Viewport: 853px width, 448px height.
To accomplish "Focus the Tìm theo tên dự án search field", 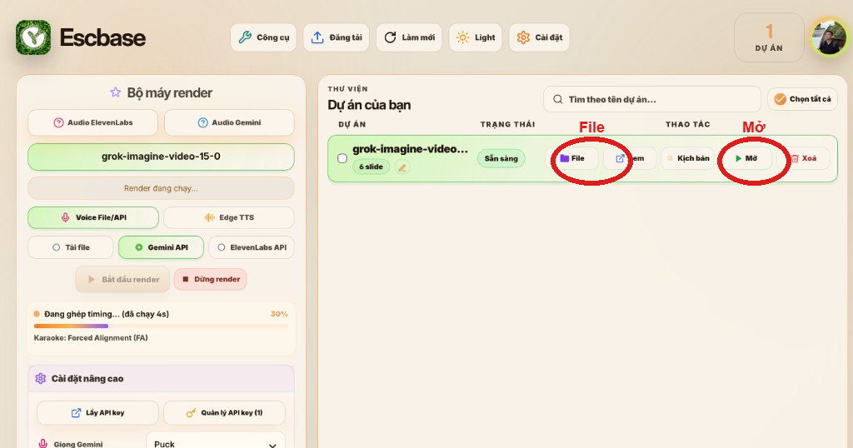I will coord(651,99).
